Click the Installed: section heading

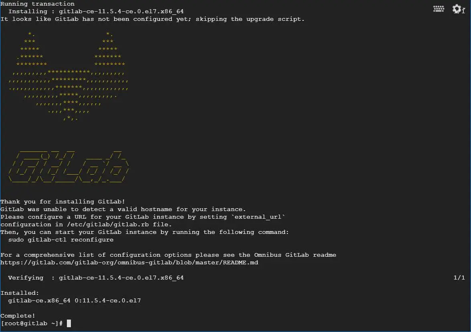pyautogui.click(x=17, y=293)
